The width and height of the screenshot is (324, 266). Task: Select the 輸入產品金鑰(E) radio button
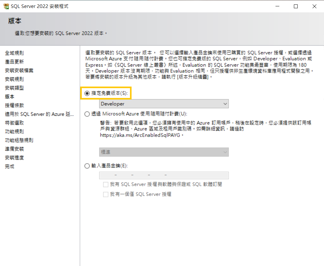pos(87,166)
